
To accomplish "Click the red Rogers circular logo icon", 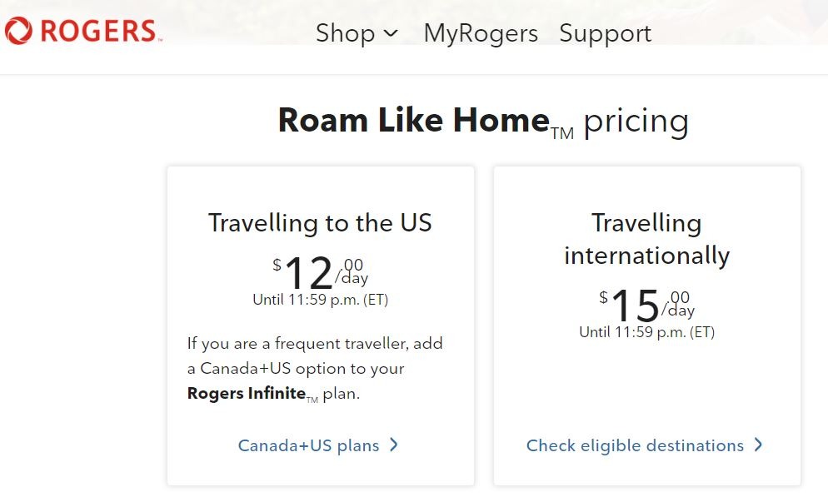I will [x=18, y=32].
